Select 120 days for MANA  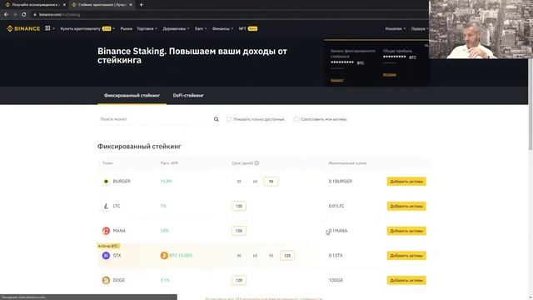[239, 231]
